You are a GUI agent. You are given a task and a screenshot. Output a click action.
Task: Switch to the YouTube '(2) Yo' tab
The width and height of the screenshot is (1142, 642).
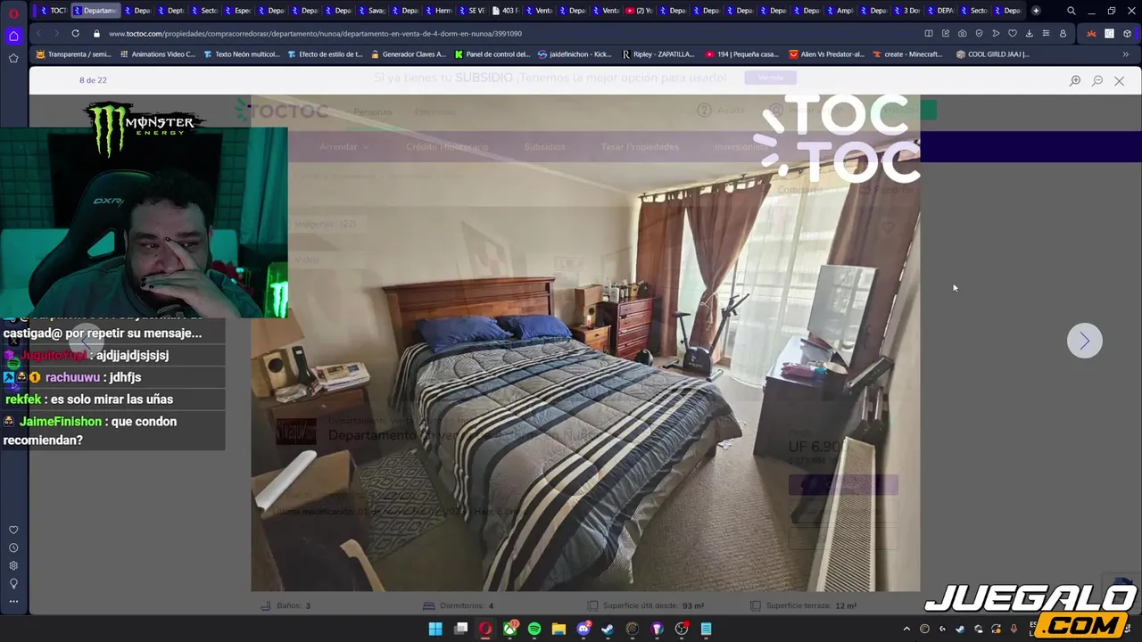(x=639, y=11)
